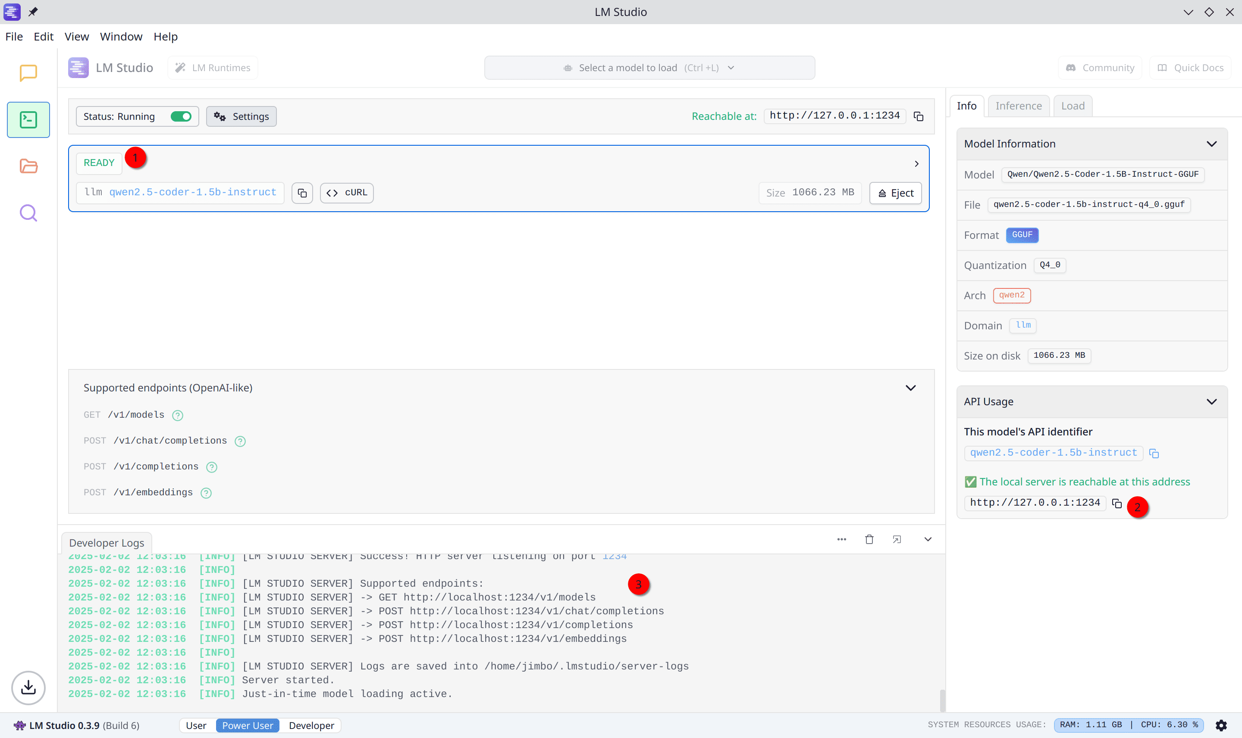Open Quick Docs
This screenshot has width=1242, height=738.
[x=1190, y=68]
